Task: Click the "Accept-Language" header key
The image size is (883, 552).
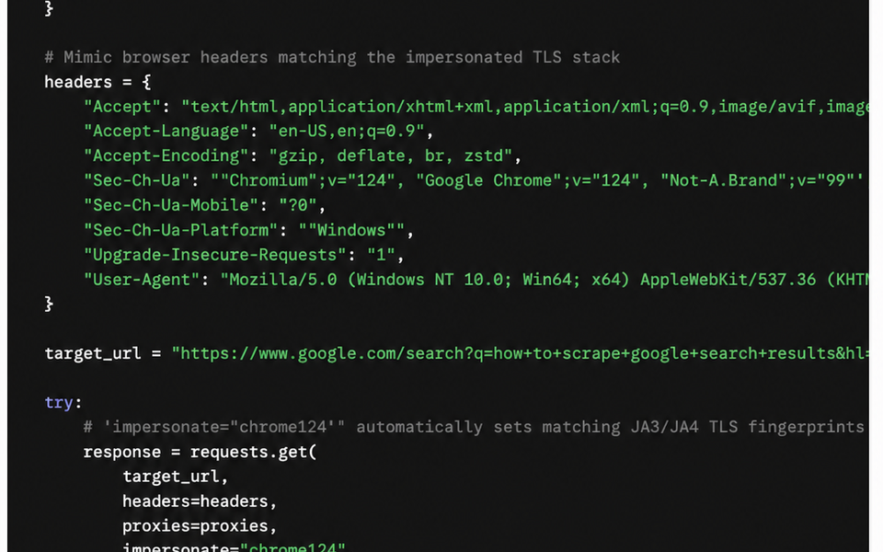Action: pos(166,132)
